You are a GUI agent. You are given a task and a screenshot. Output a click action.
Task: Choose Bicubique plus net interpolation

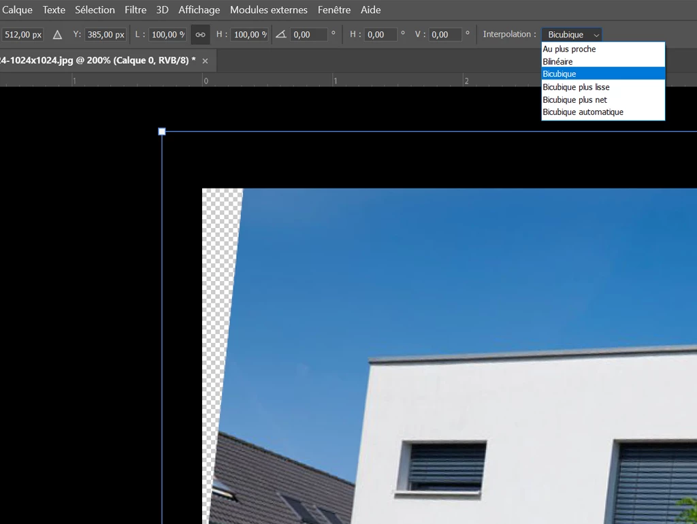point(603,99)
